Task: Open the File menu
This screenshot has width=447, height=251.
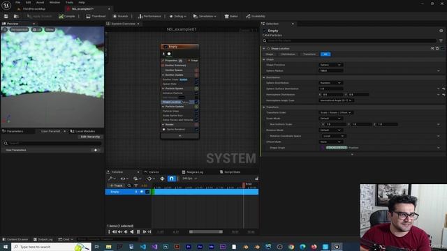Action: [x=17, y=2]
